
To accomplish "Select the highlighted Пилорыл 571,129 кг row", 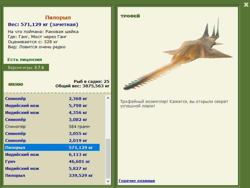I will (52, 147).
